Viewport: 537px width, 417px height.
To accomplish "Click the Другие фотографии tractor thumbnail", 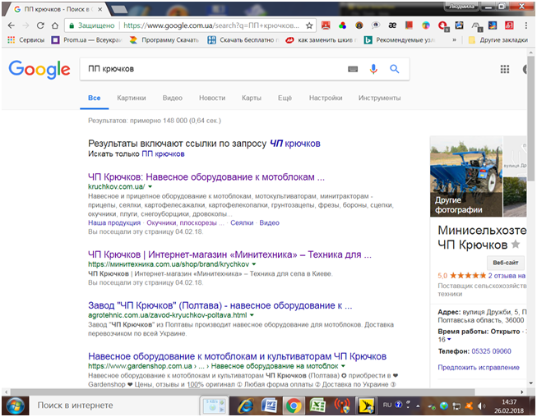I will point(466,176).
